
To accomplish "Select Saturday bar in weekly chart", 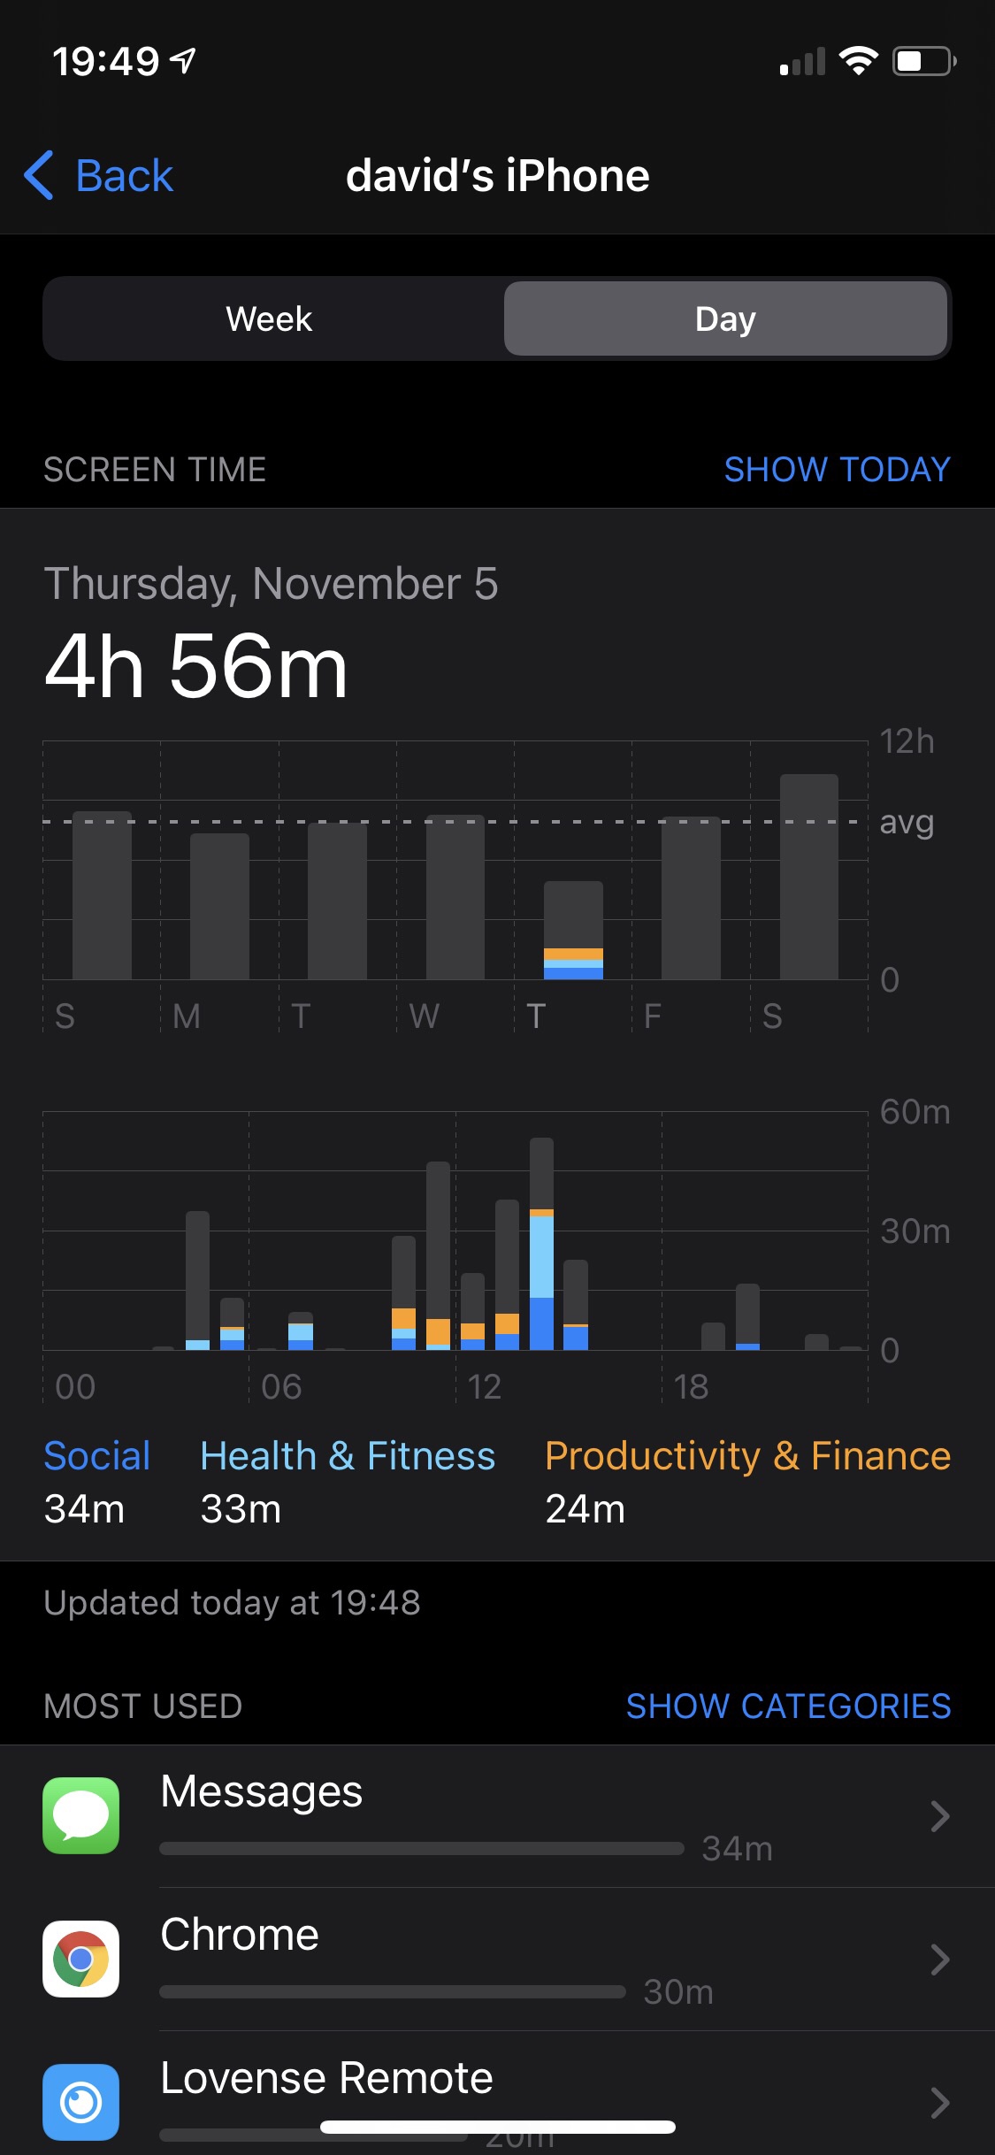I will pos(808,878).
